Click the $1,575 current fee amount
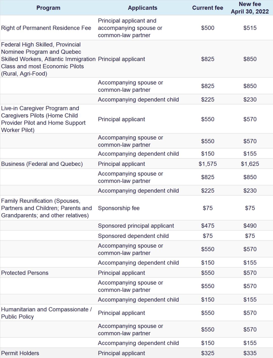The width and height of the screenshot is (273, 358). click(x=208, y=164)
